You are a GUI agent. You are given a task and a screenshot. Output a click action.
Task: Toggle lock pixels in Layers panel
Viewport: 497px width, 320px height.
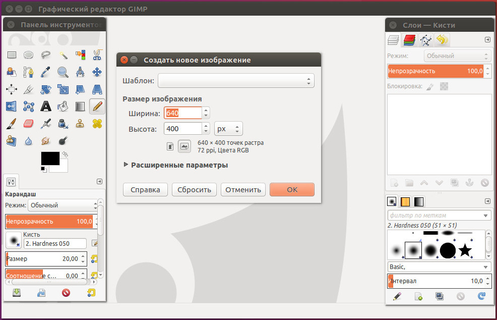(430, 86)
